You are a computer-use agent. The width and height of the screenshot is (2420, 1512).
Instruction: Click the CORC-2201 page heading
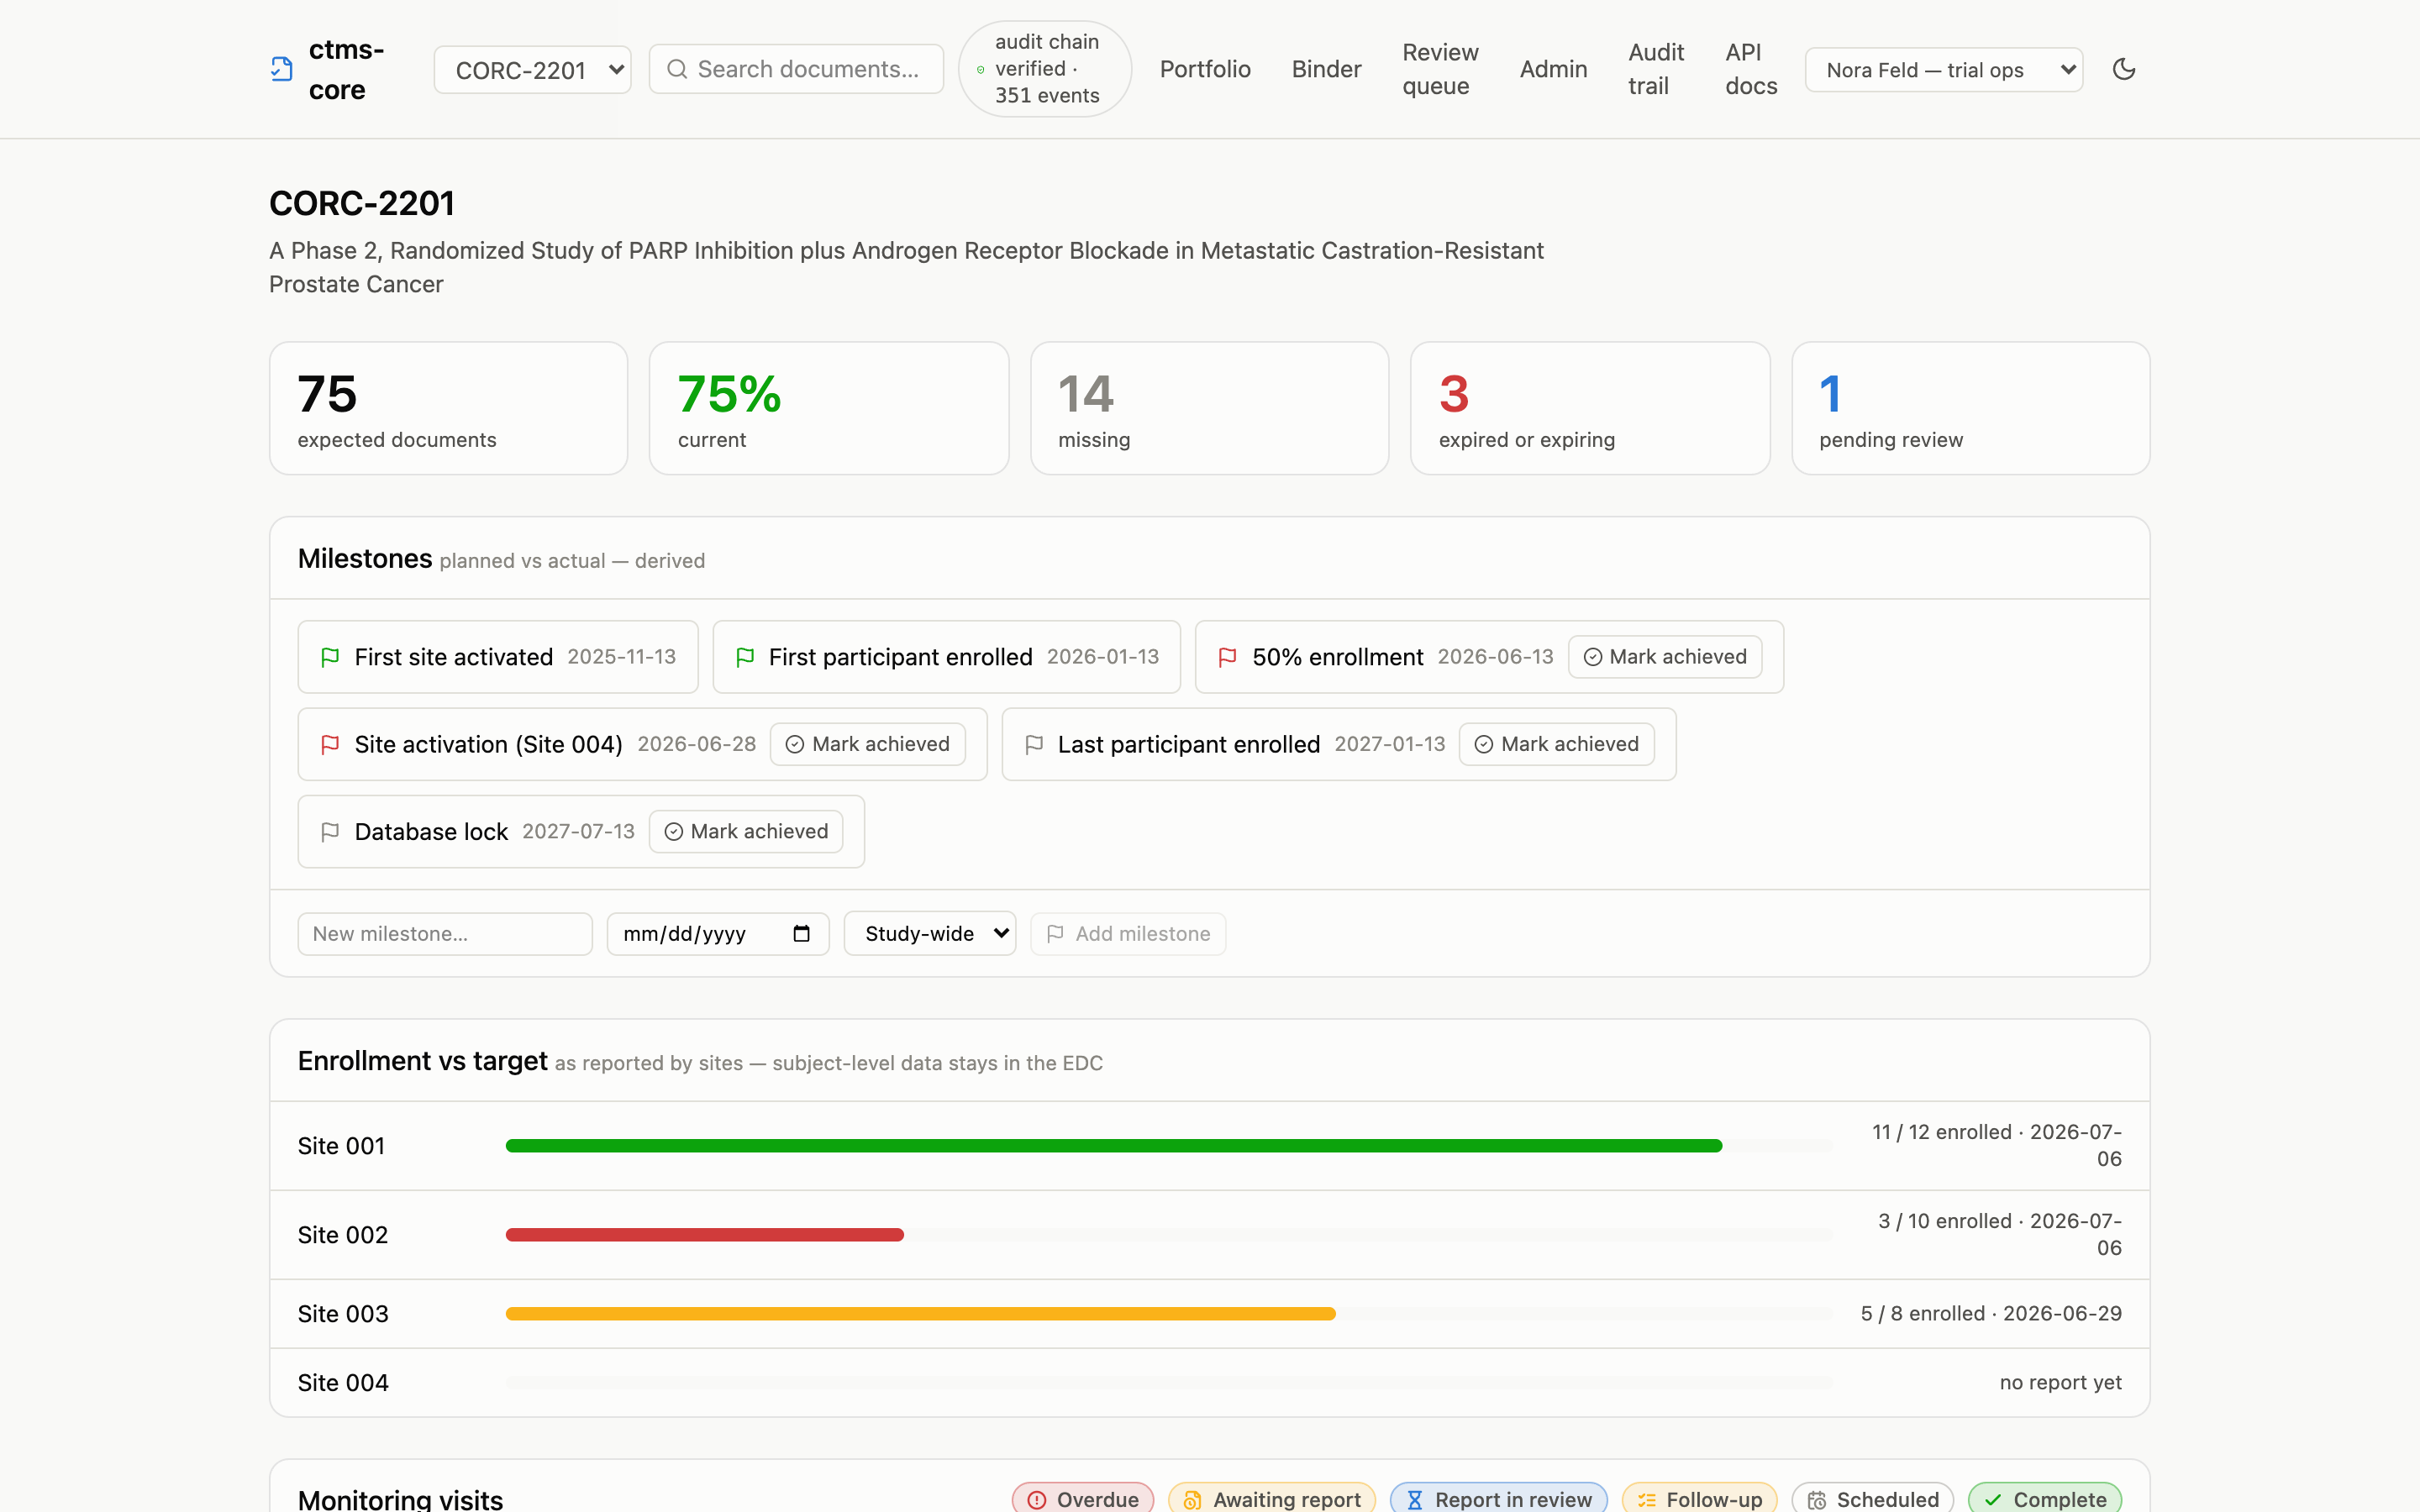point(362,203)
